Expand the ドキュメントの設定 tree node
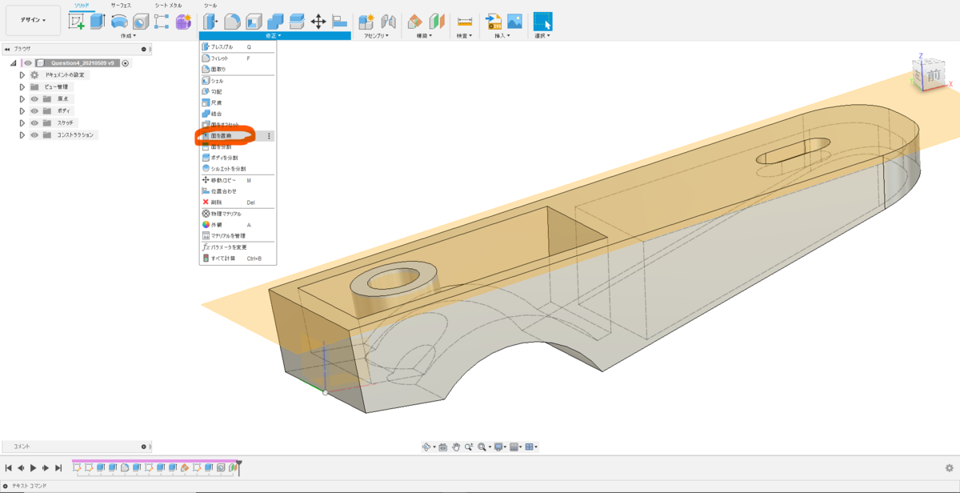Image resolution: width=960 pixels, height=493 pixels. coord(22,74)
